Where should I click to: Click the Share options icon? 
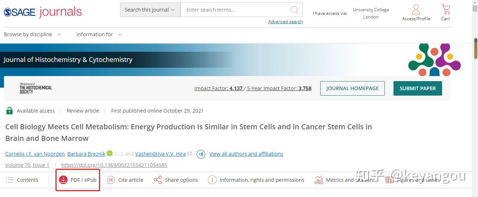(x=158, y=180)
